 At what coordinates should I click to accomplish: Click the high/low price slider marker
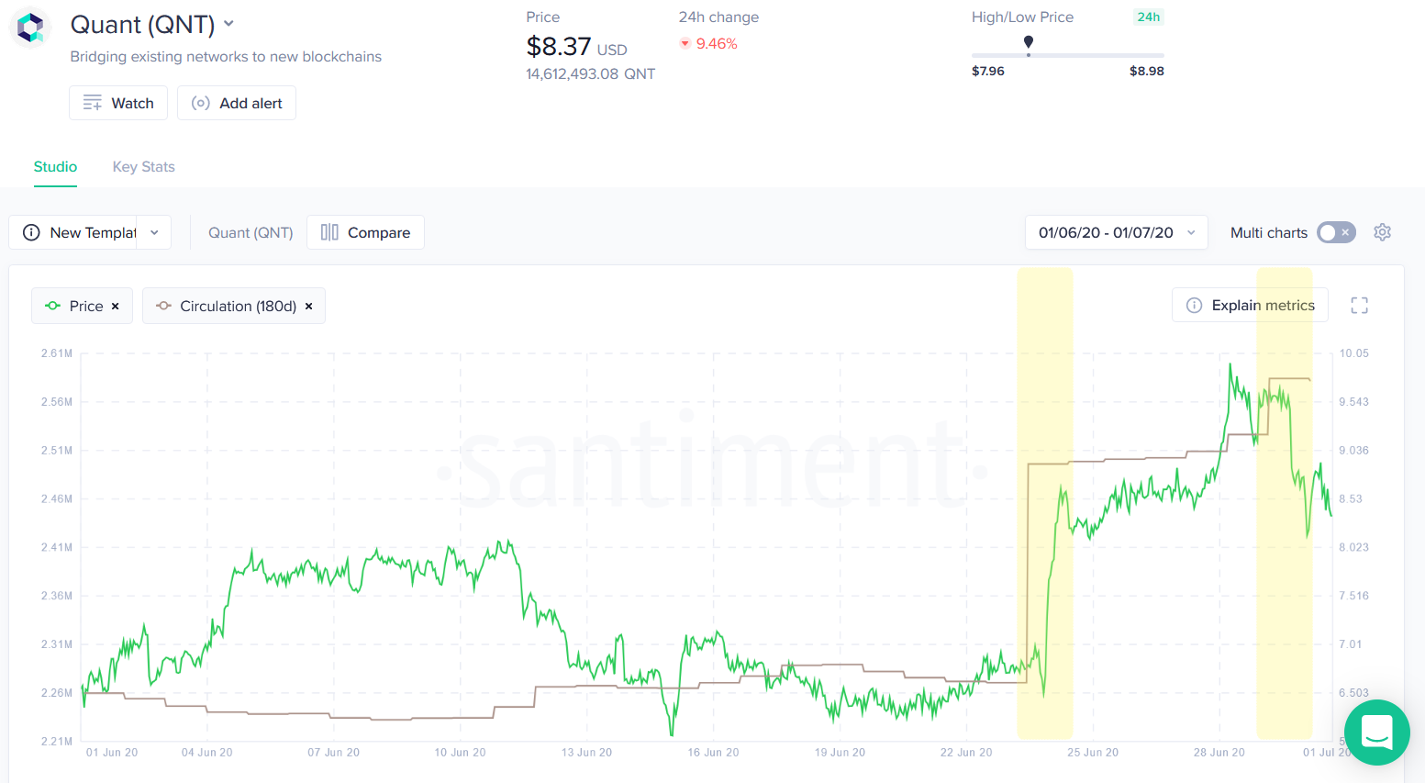1029,42
